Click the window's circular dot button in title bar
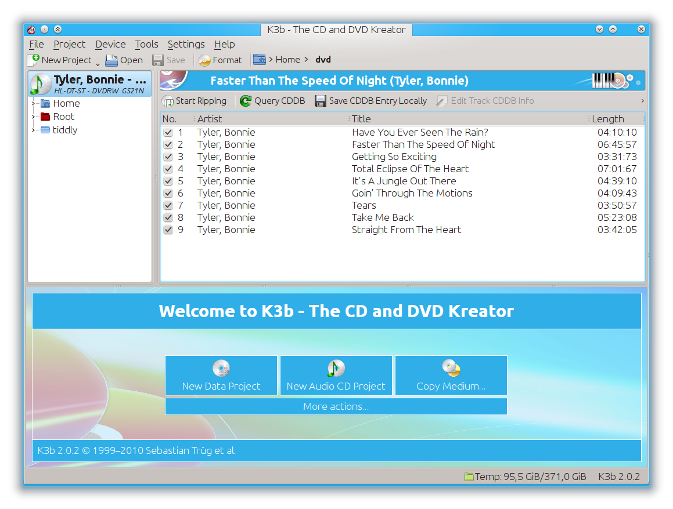 point(44,29)
